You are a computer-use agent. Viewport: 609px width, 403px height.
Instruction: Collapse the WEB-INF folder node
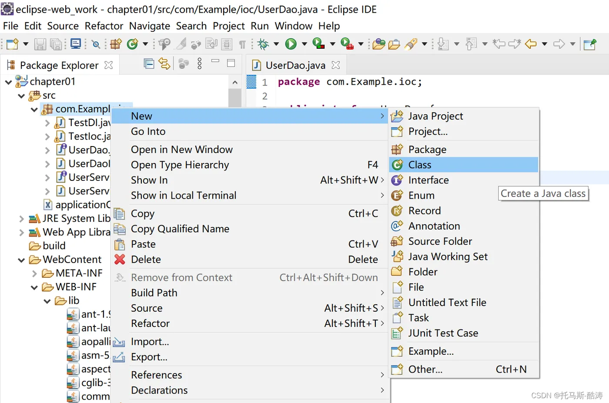tap(34, 287)
